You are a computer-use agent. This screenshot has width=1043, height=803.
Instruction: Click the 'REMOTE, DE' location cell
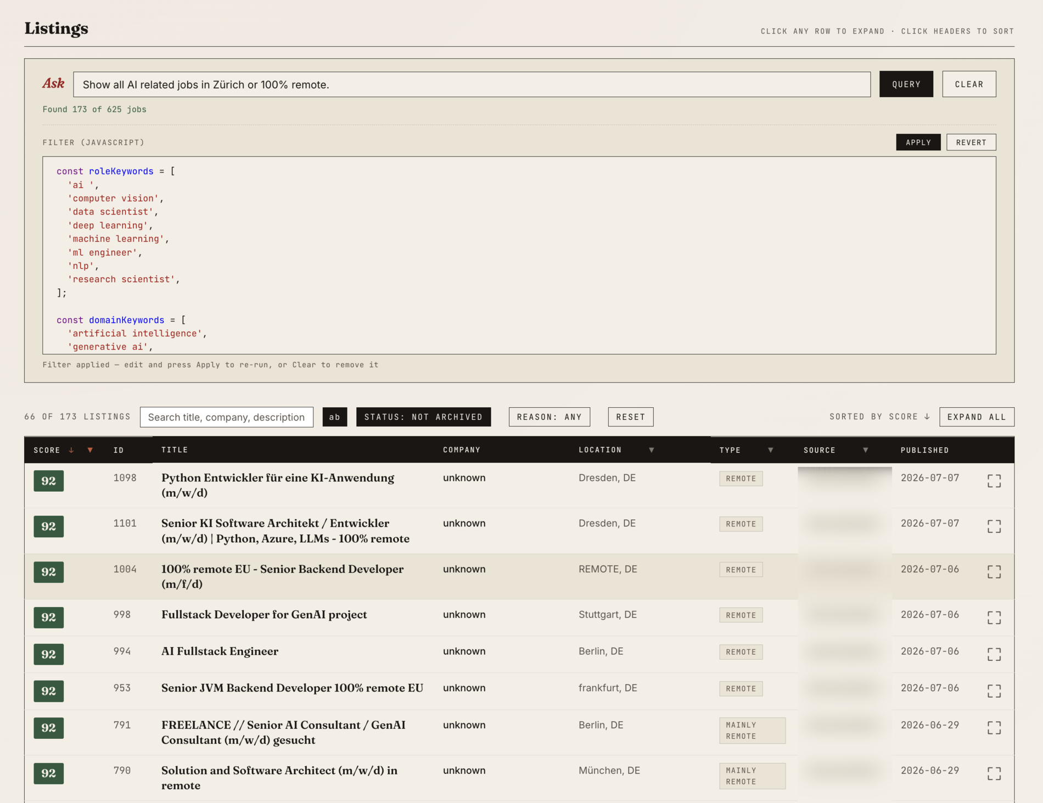(x=608, y=569)
